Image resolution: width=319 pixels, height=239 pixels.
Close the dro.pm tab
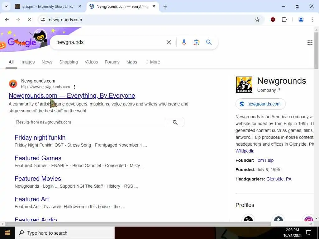tap(80, 7)
